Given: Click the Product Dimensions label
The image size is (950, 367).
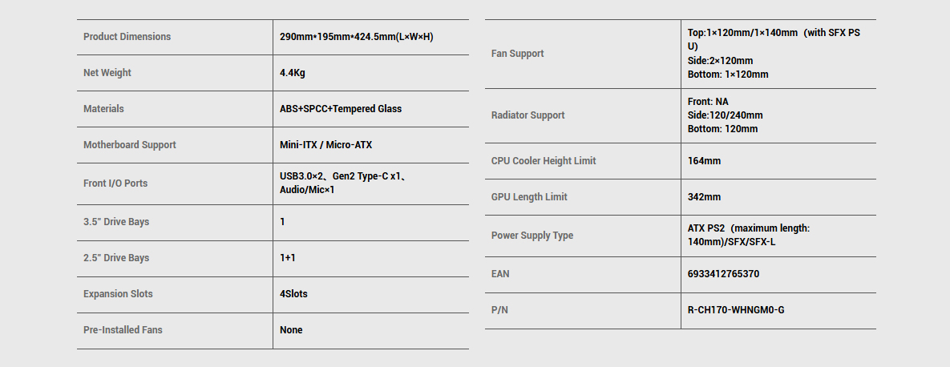Looking at the screenshot, I should 127,36.
